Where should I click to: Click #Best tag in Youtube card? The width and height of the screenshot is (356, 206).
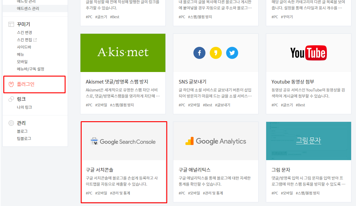pyautogui.click(x=300, y=105)
